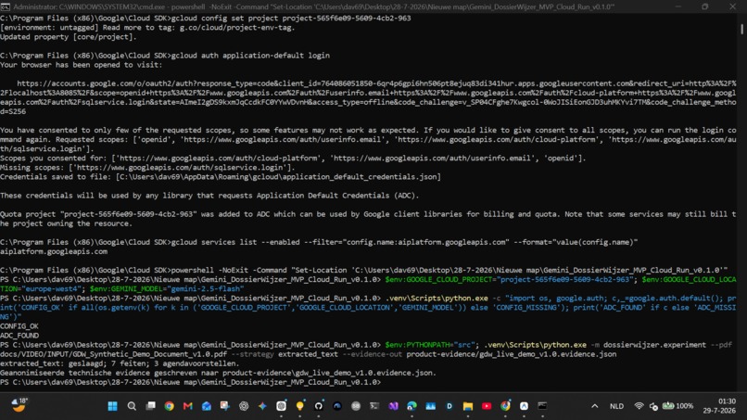This screenshot has width=747, height=420.
Task: Open Visual Studio from the taskbar
Action: 393,406
